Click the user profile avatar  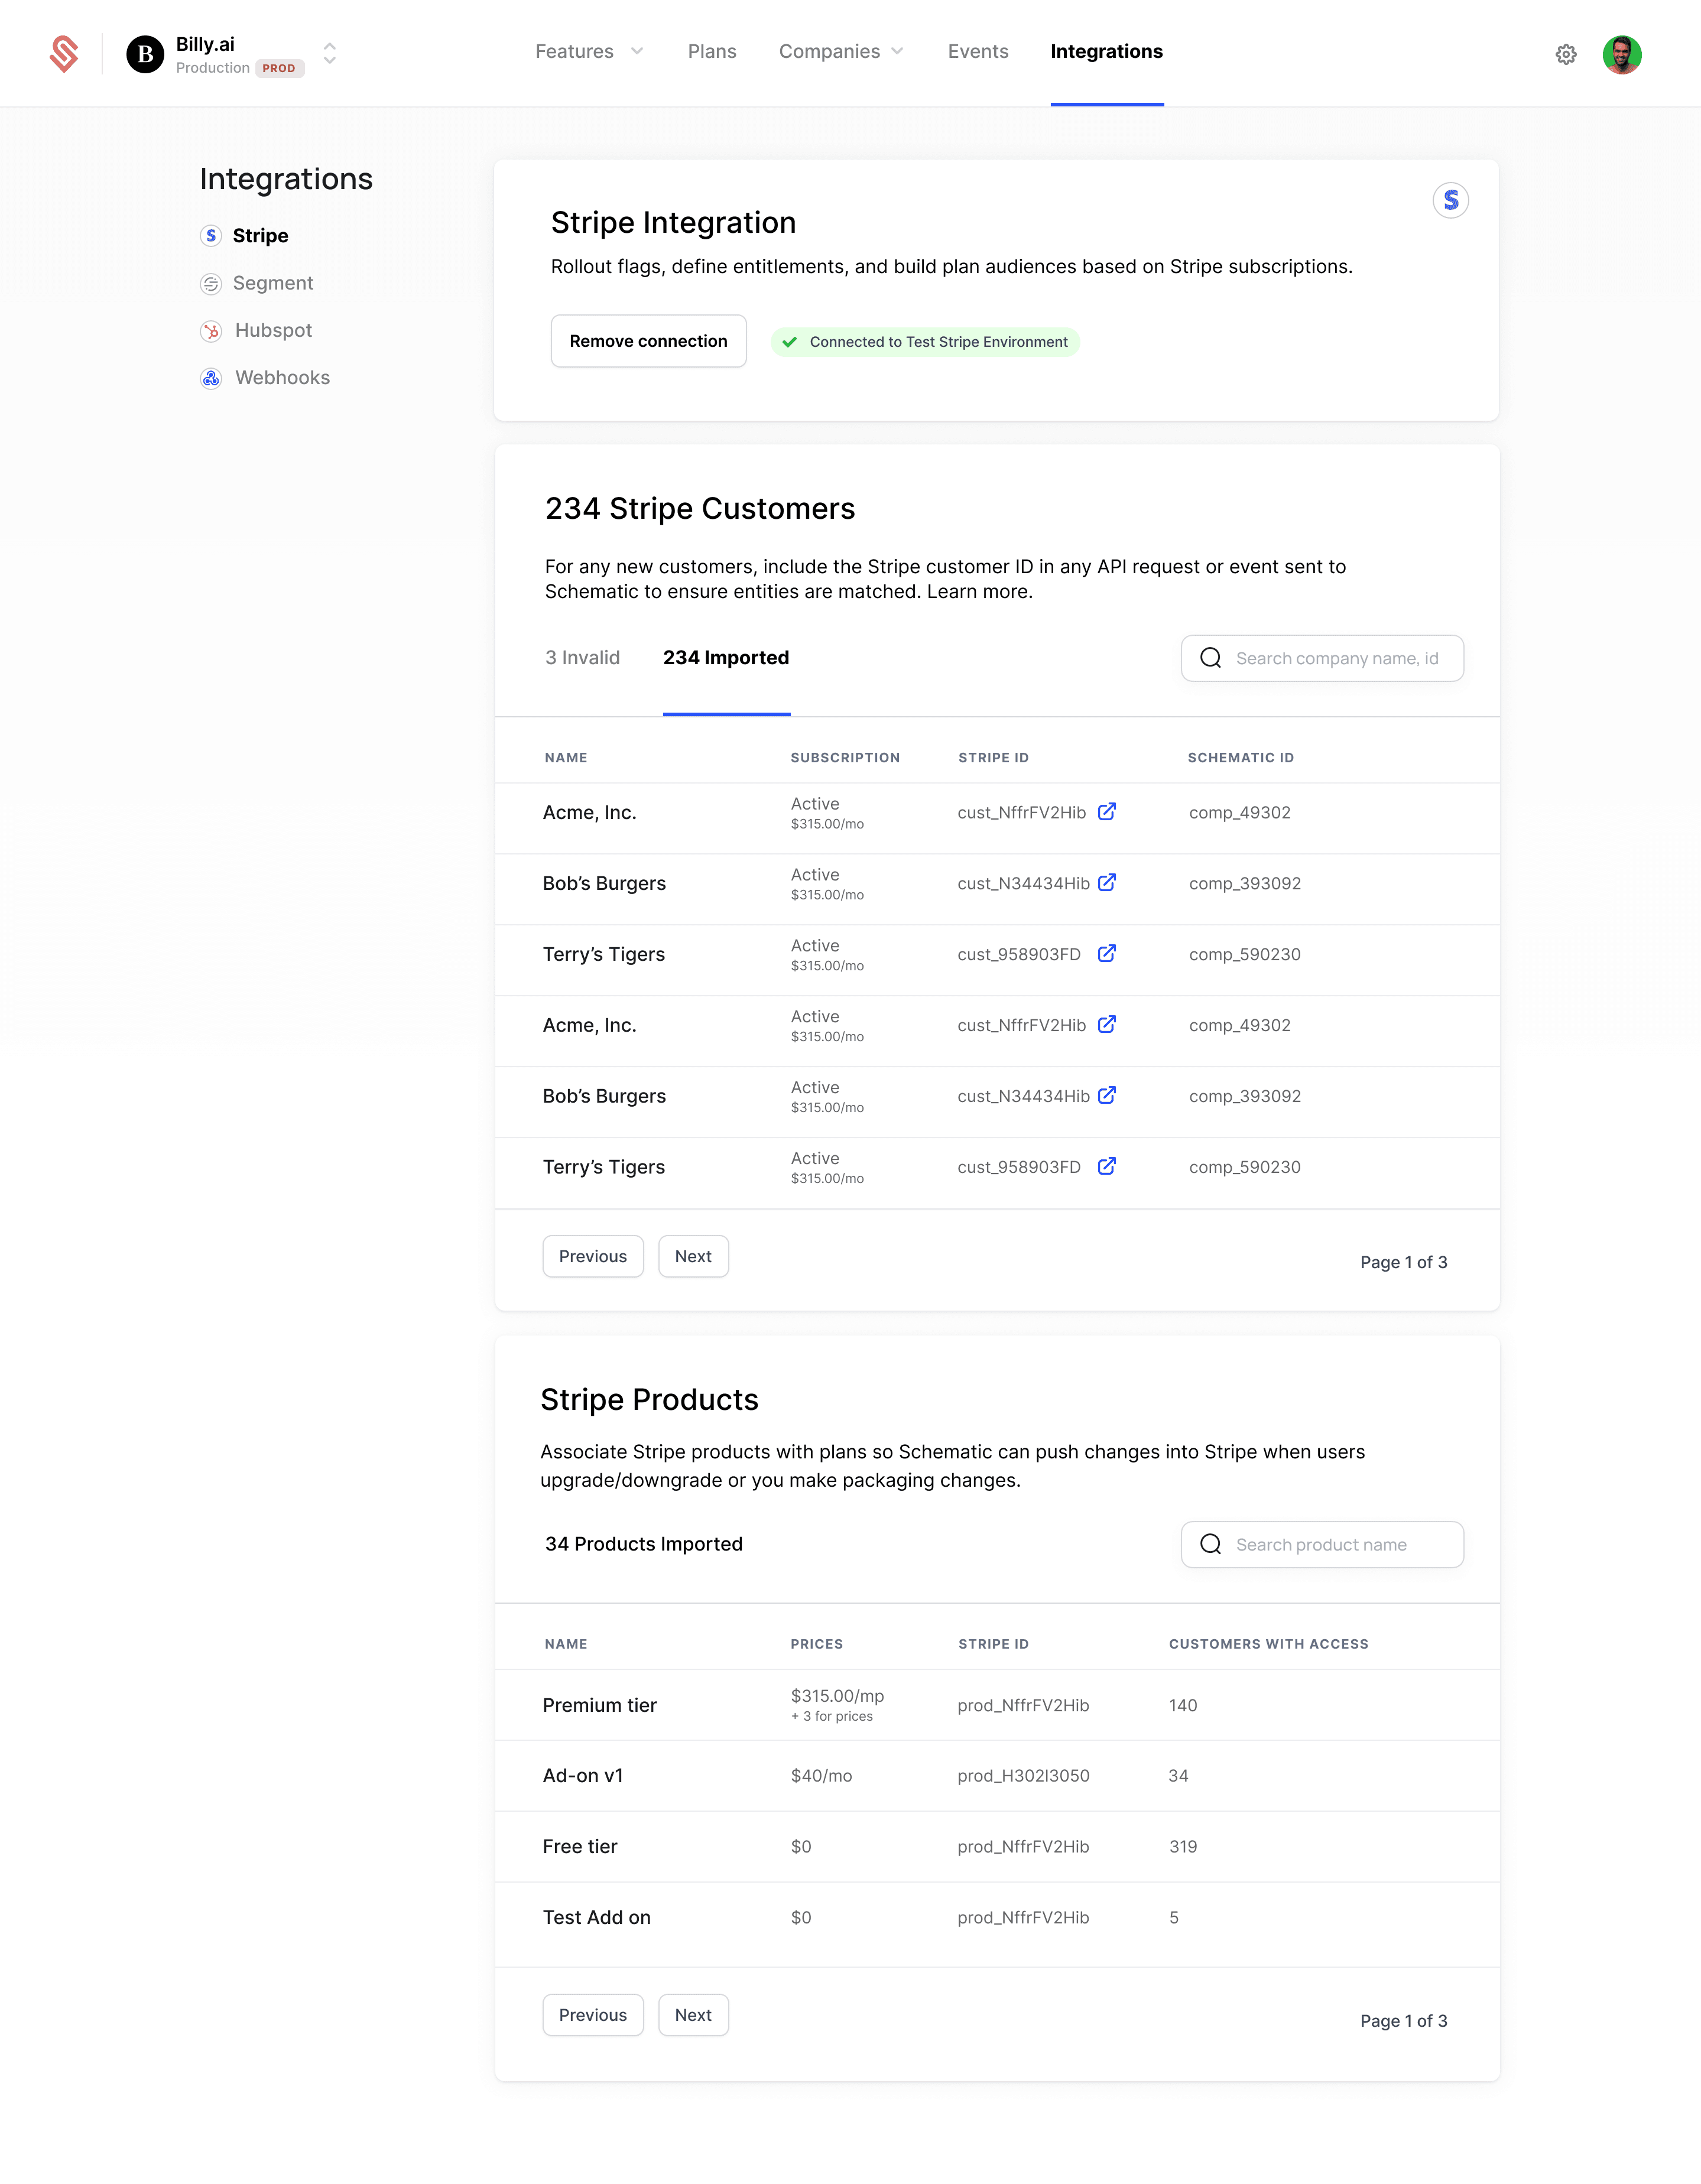pos(1621,54)
